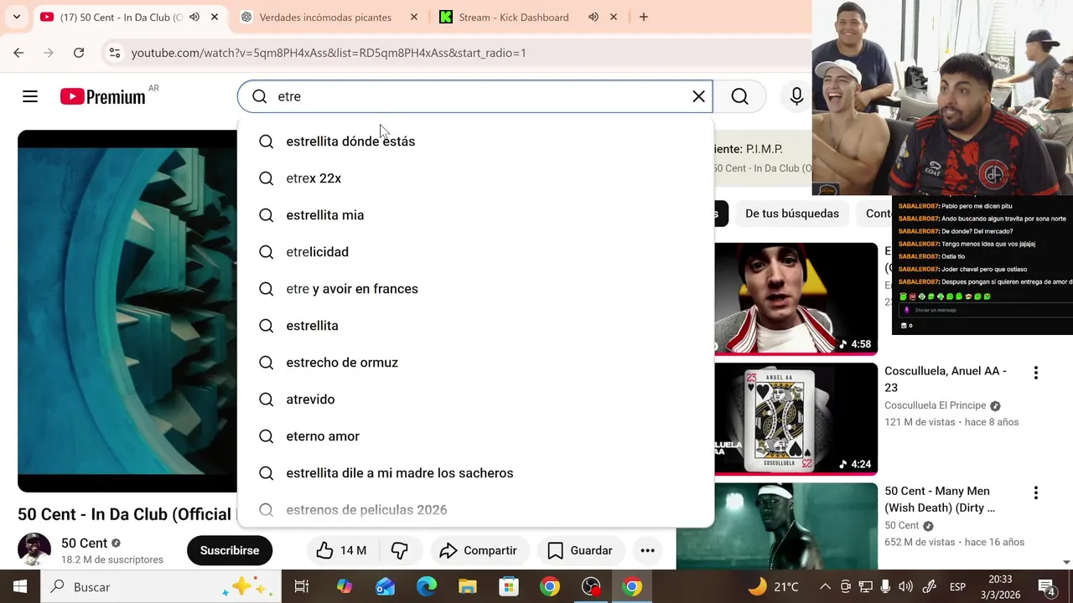The width and height of the screenshot is (1073, 603).
Task: Open the Cosculluela 23 video thumbnail
Action: pos(796,419)
